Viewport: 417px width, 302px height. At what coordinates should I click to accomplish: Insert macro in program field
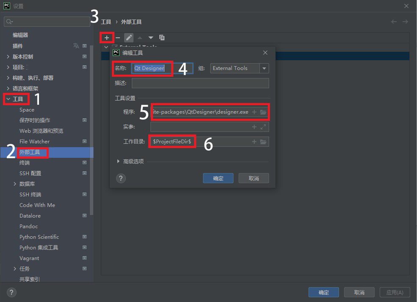(x=254, y=112)
